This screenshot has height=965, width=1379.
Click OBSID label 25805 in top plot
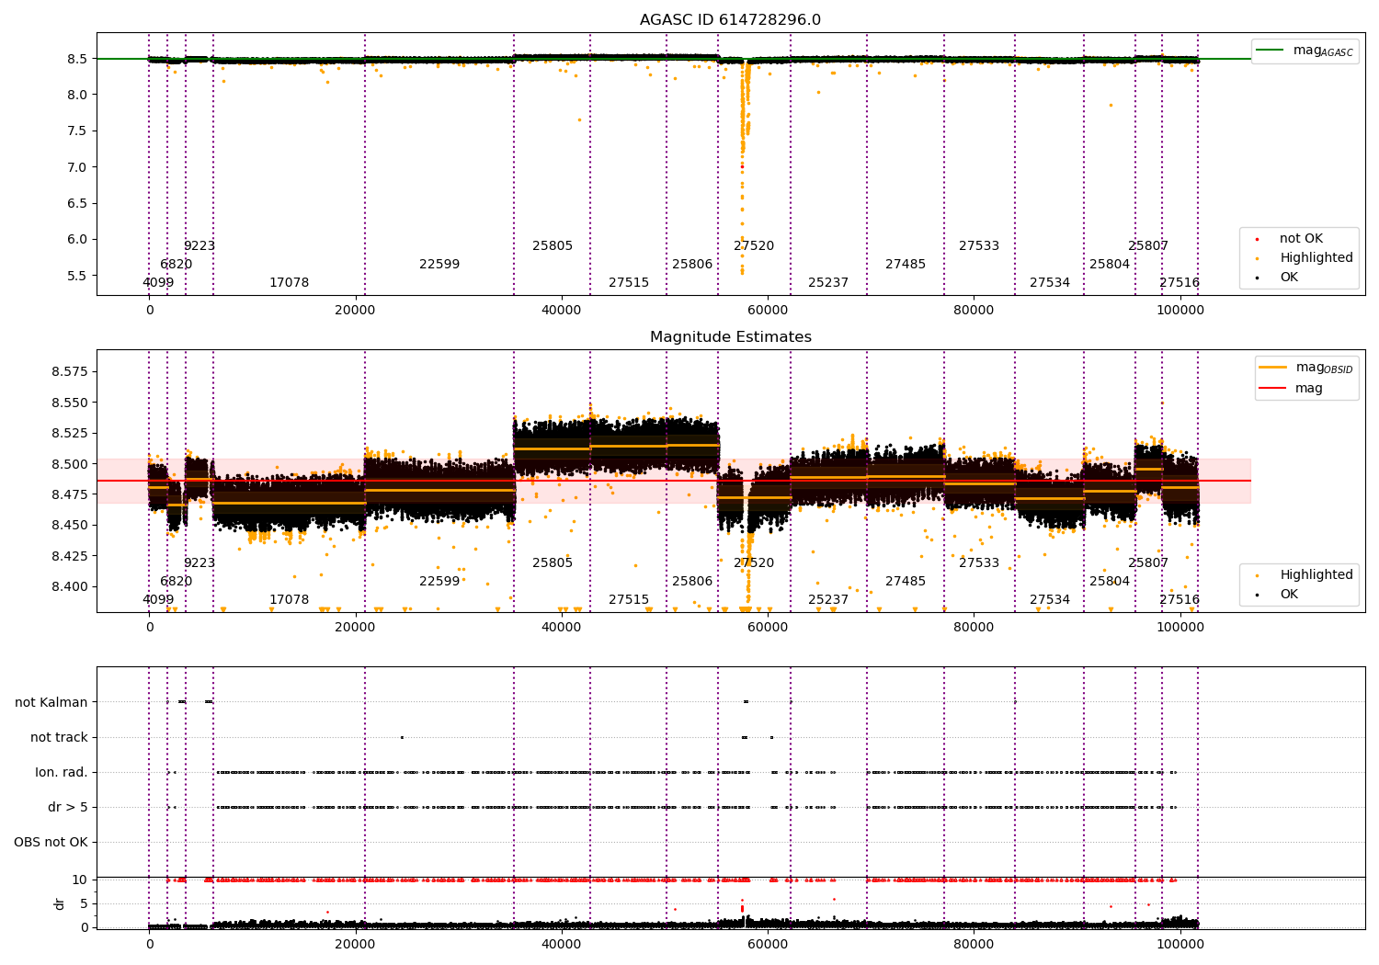pos(553,246)
